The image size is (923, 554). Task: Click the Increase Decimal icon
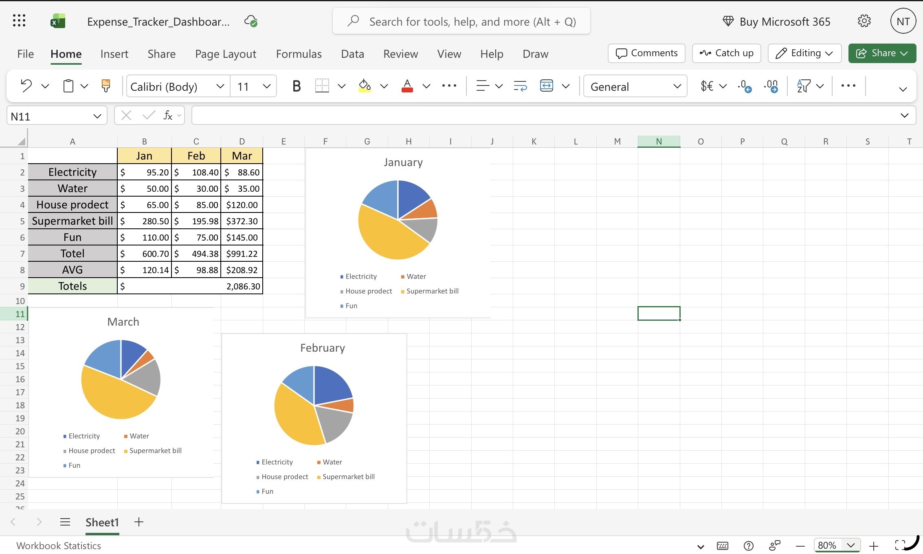pos(745,86)
